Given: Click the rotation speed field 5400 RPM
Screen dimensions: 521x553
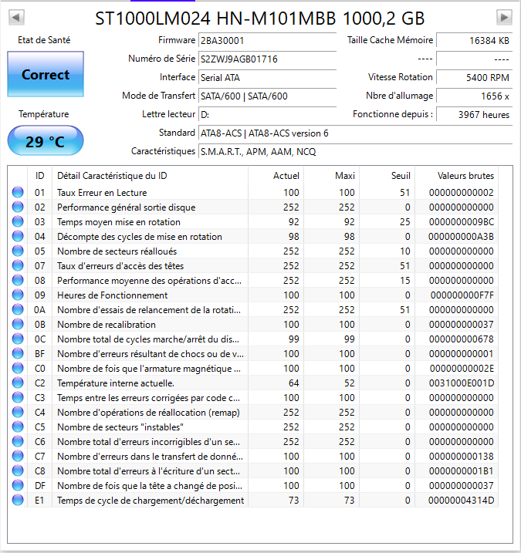Looking at the screenshot, I should tap(475, 77).
